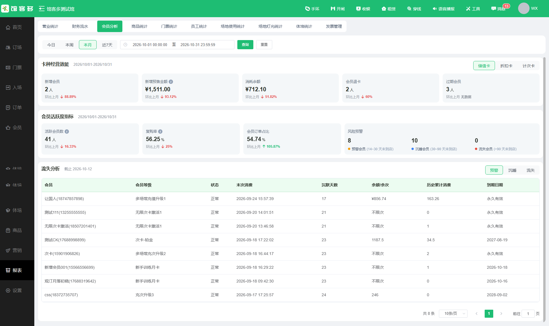Show info tooltip for 复购率
The image size is (549, 326).
click(x=160, y=131)
